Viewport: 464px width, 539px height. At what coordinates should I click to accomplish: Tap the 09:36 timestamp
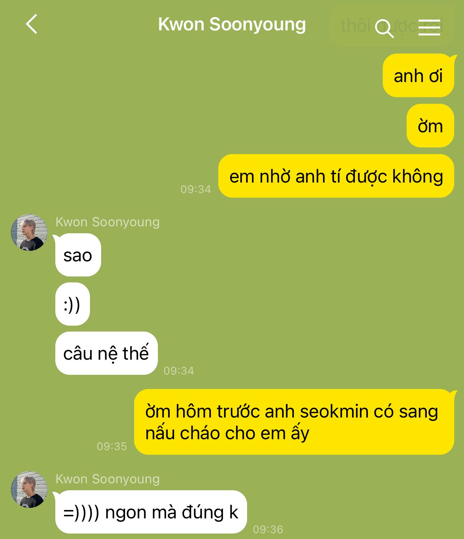[x=268, y=529]
